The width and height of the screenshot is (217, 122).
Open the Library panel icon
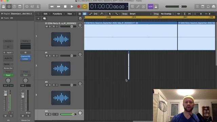pyautogui.click(x=3, y=6)
